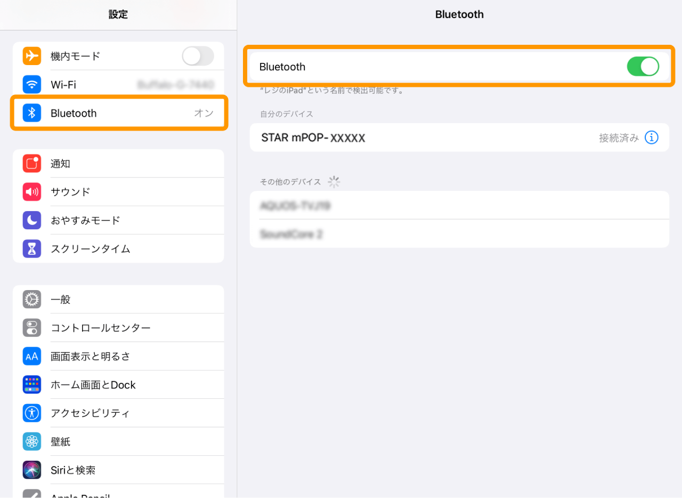The image size is (682, 498).
Task: Select the サウンド speaker icon
Action: coord(31,191)
